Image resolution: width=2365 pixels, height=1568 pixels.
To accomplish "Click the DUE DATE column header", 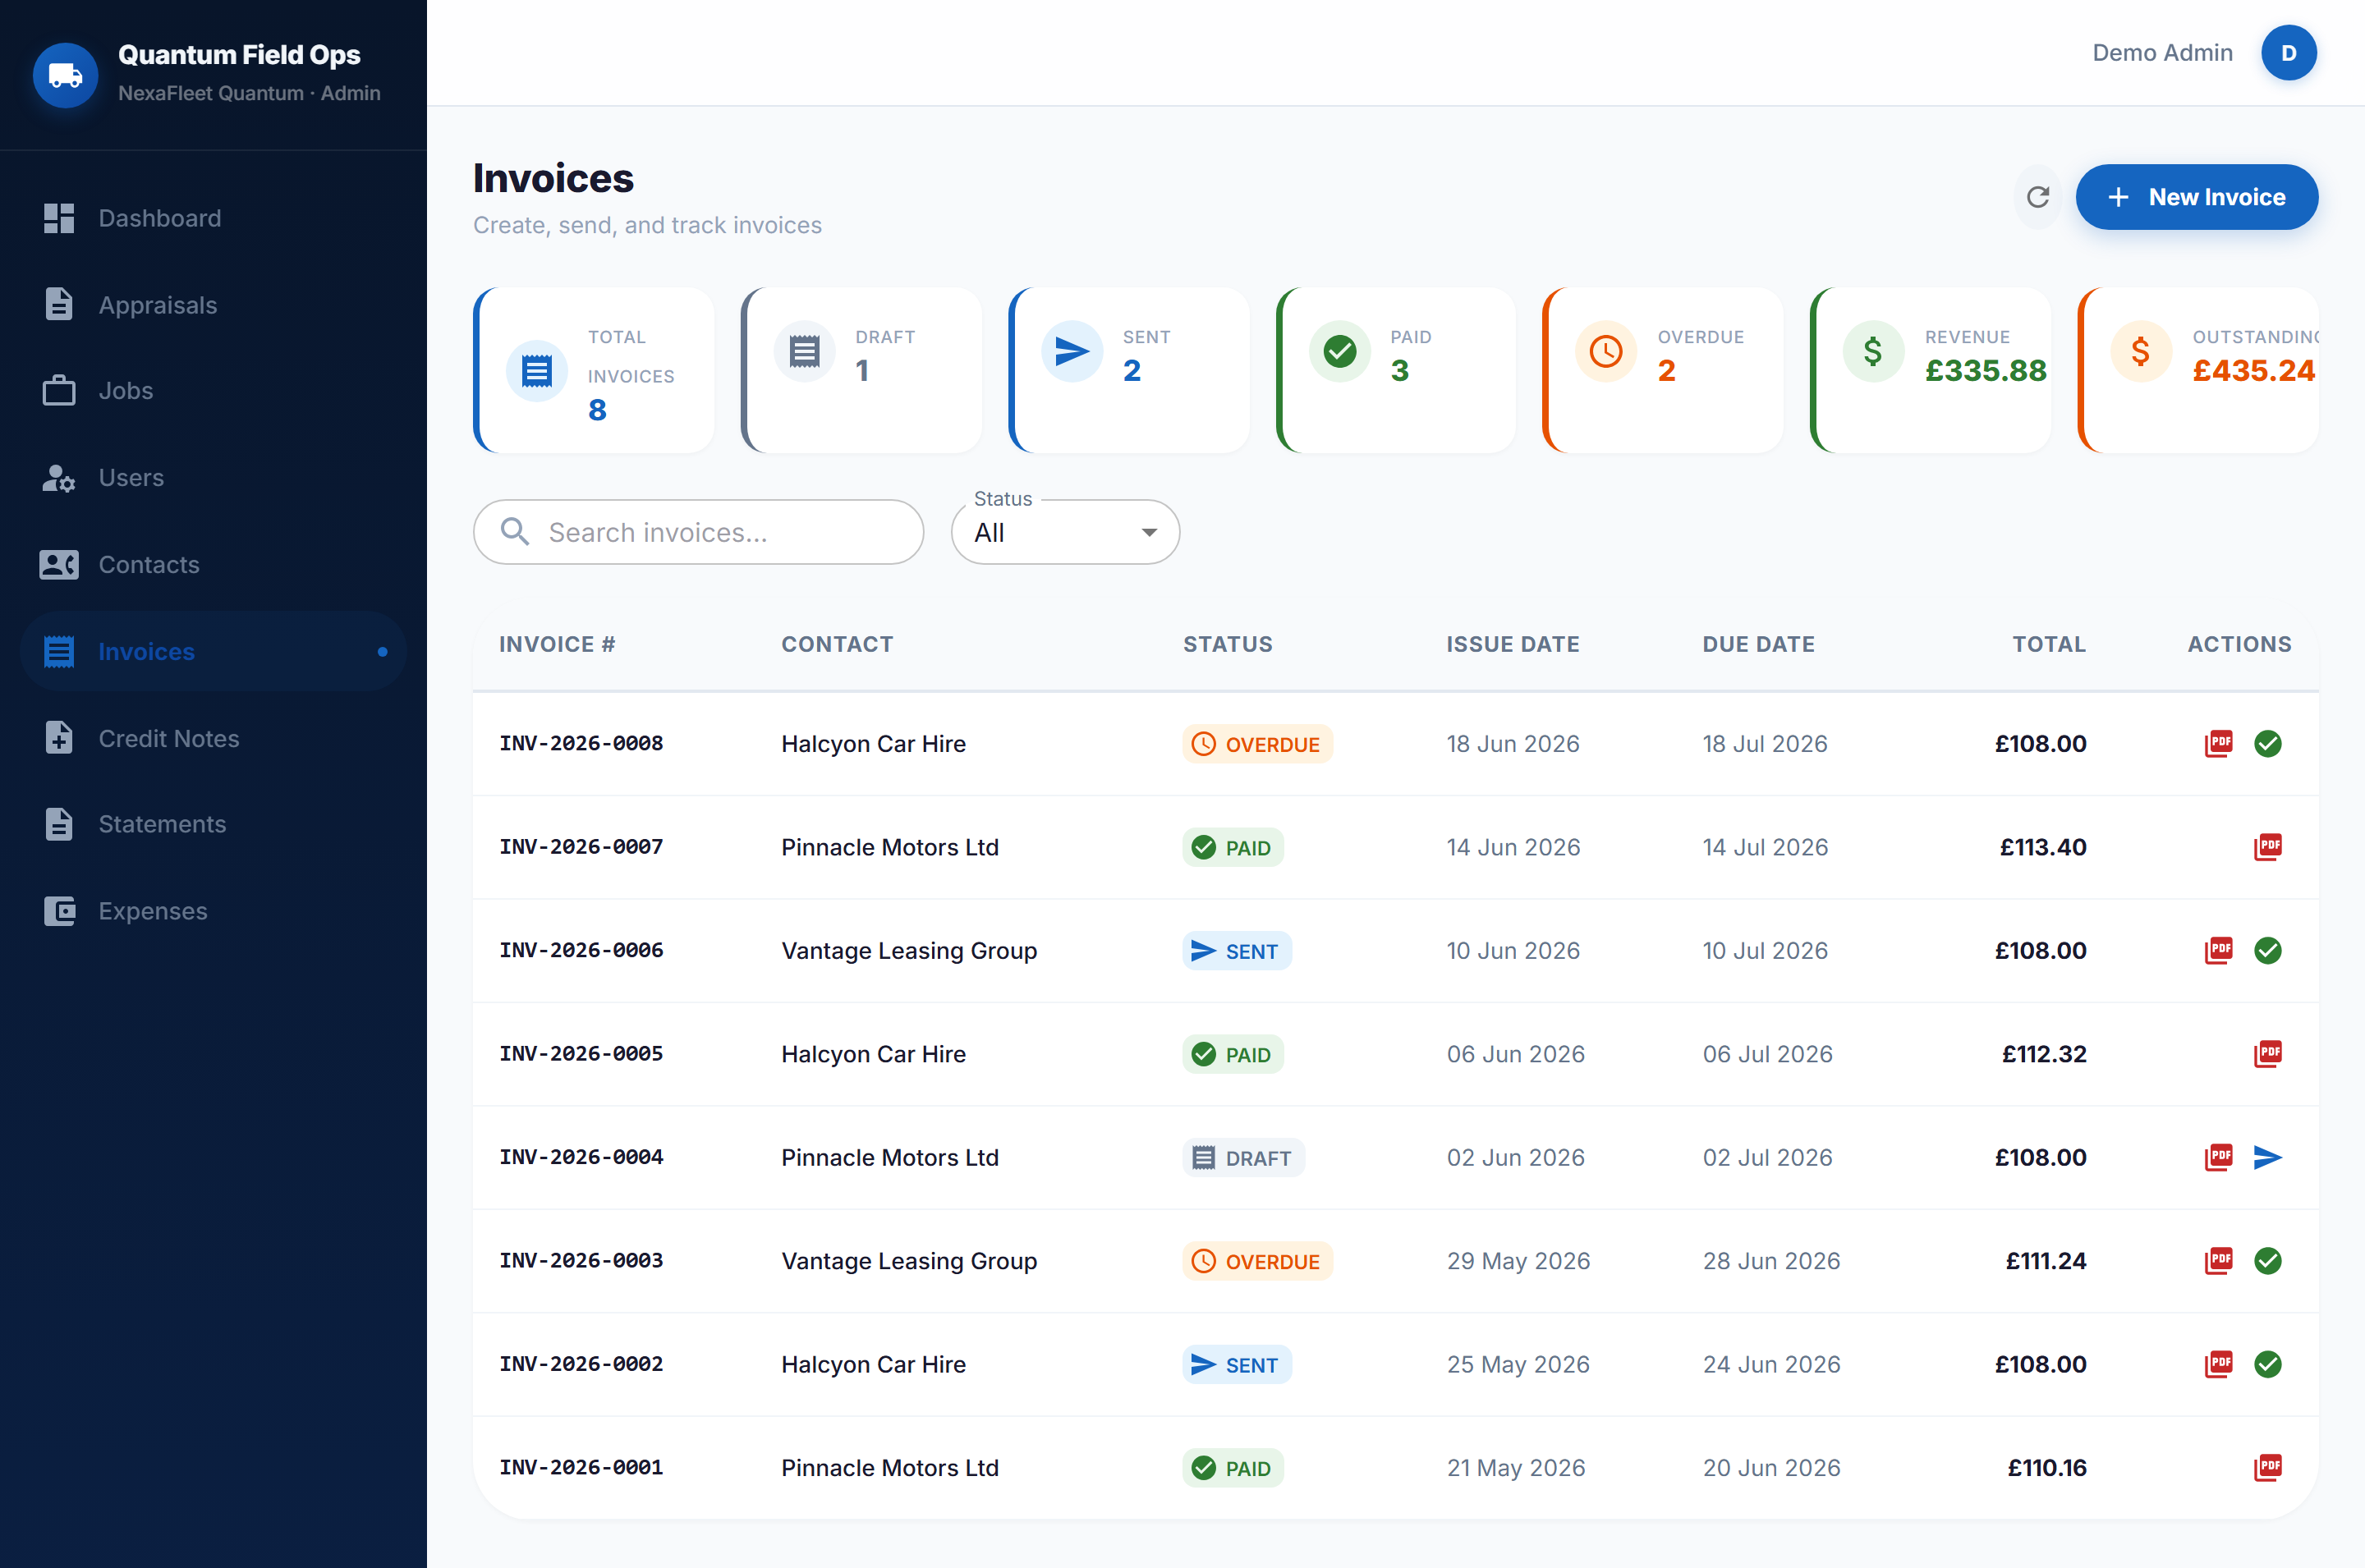I will [1758, 644].
